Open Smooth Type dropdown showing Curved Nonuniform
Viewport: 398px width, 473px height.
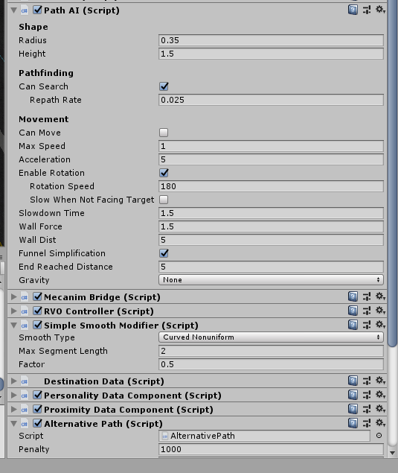[x=271, y=337]
